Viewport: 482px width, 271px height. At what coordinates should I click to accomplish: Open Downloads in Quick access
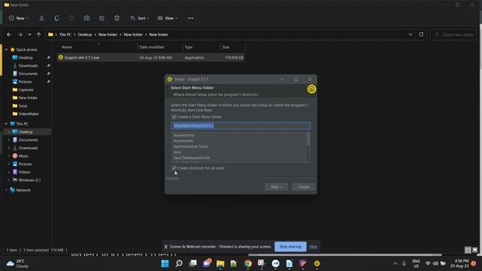point(28,65)
